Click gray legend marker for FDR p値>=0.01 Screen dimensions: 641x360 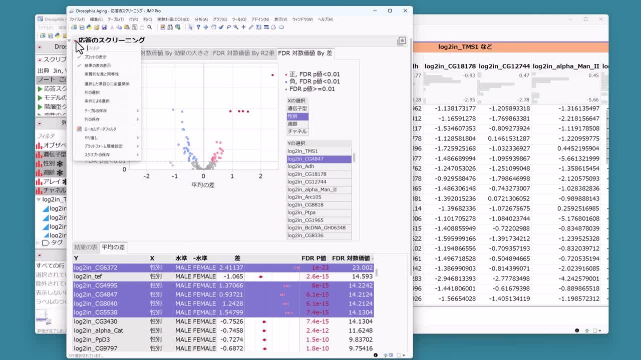pyautogui.click(x=286, y=89)
